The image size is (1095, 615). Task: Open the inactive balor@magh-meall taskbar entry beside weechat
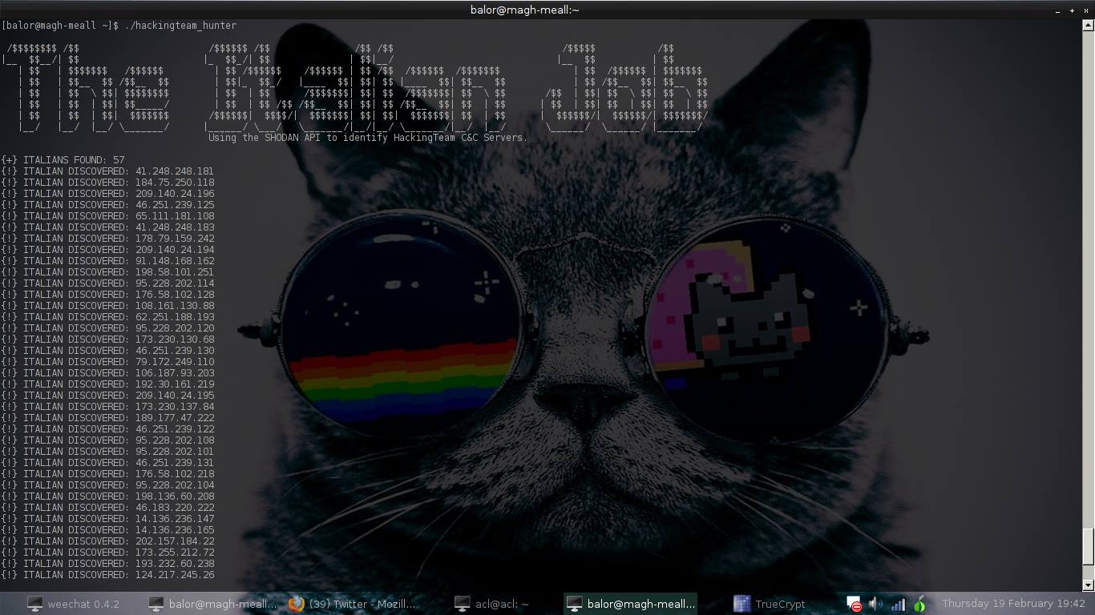(213, 604)
